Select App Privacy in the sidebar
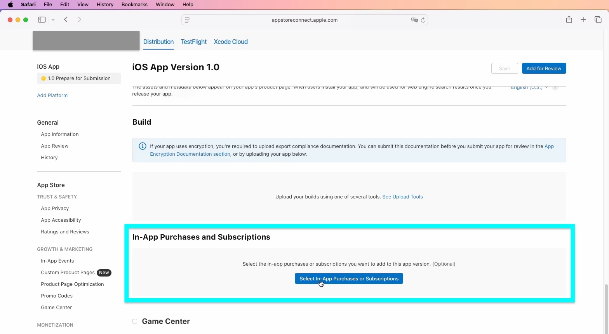This screenshot has height=334, width=609. (x=55, y=209)
